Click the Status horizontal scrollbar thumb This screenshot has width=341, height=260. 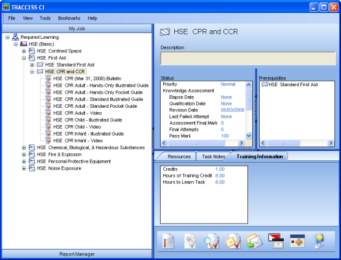point(196,143)
